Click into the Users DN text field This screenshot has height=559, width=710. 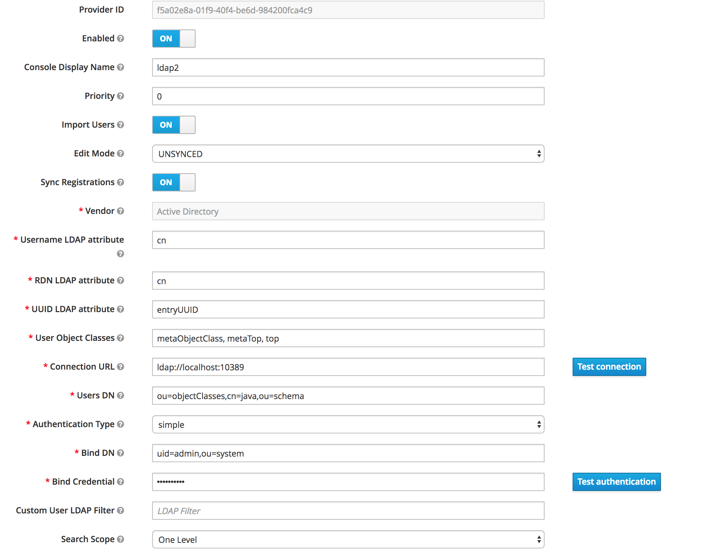348,396
